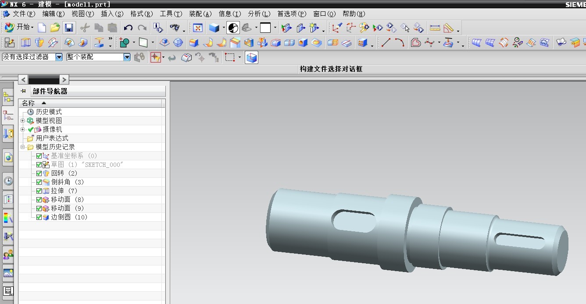The image size is (586, 304).
Task: Open the Assembly Navigator sidebar icon
Action: click(8, 97)
